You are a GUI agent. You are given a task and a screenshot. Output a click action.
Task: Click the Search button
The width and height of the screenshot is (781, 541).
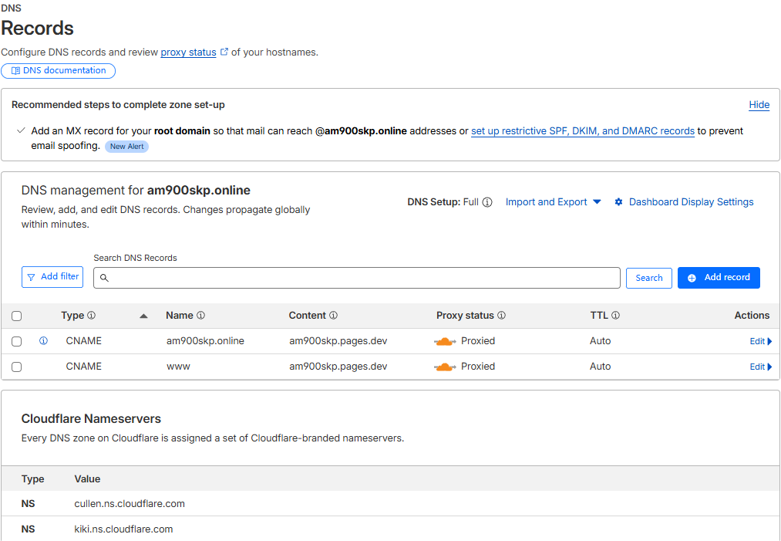coord(649,278)
